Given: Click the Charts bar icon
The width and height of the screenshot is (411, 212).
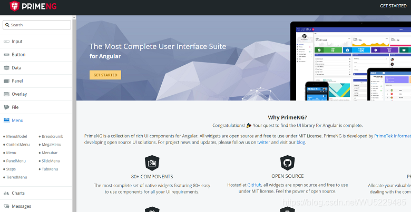Looking at the screenshot, I should 6,193.
